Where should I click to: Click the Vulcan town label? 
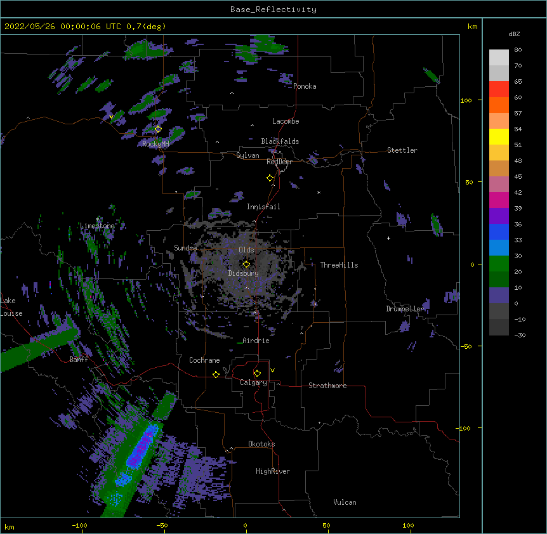(x=345, y=502)
